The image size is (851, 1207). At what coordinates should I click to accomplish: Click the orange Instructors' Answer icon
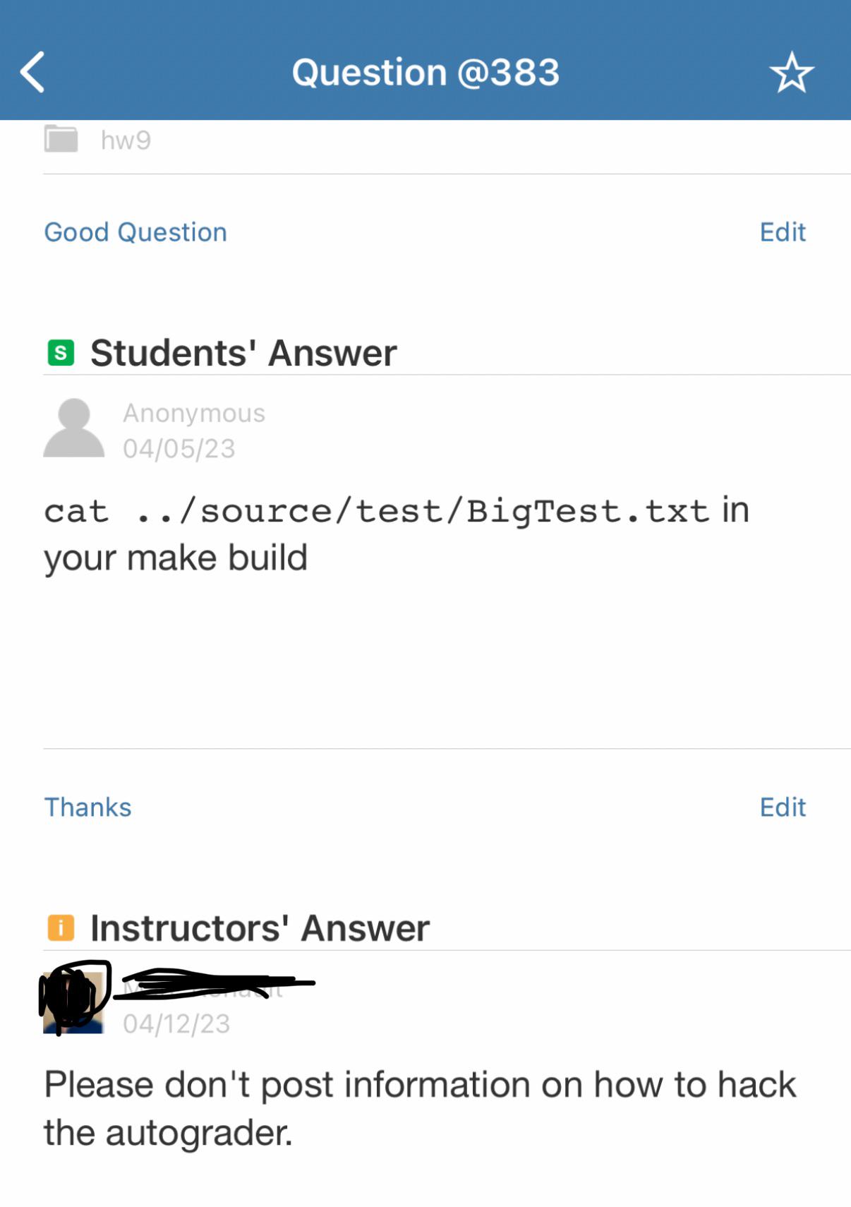coord(61,927)
